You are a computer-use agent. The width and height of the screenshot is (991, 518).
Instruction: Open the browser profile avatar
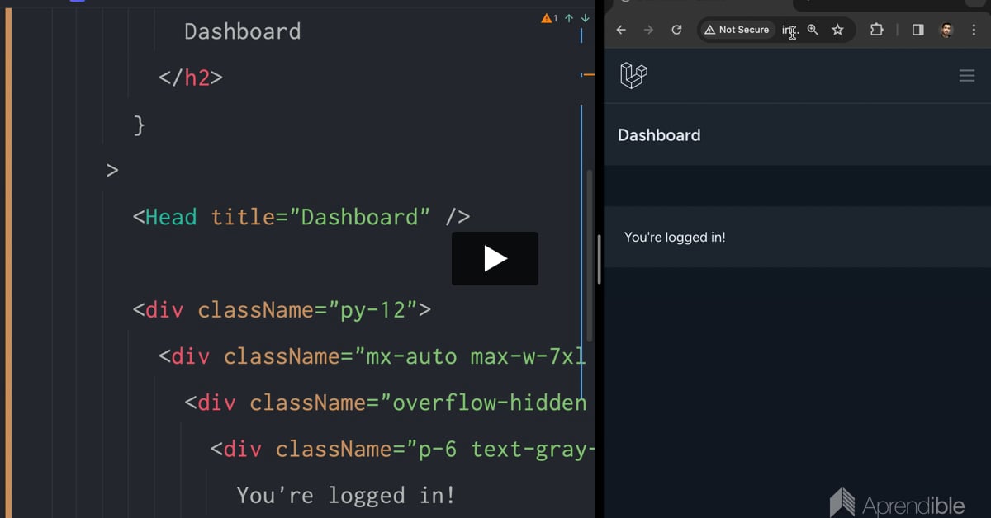pyautogui.click(x=946, y=30)
